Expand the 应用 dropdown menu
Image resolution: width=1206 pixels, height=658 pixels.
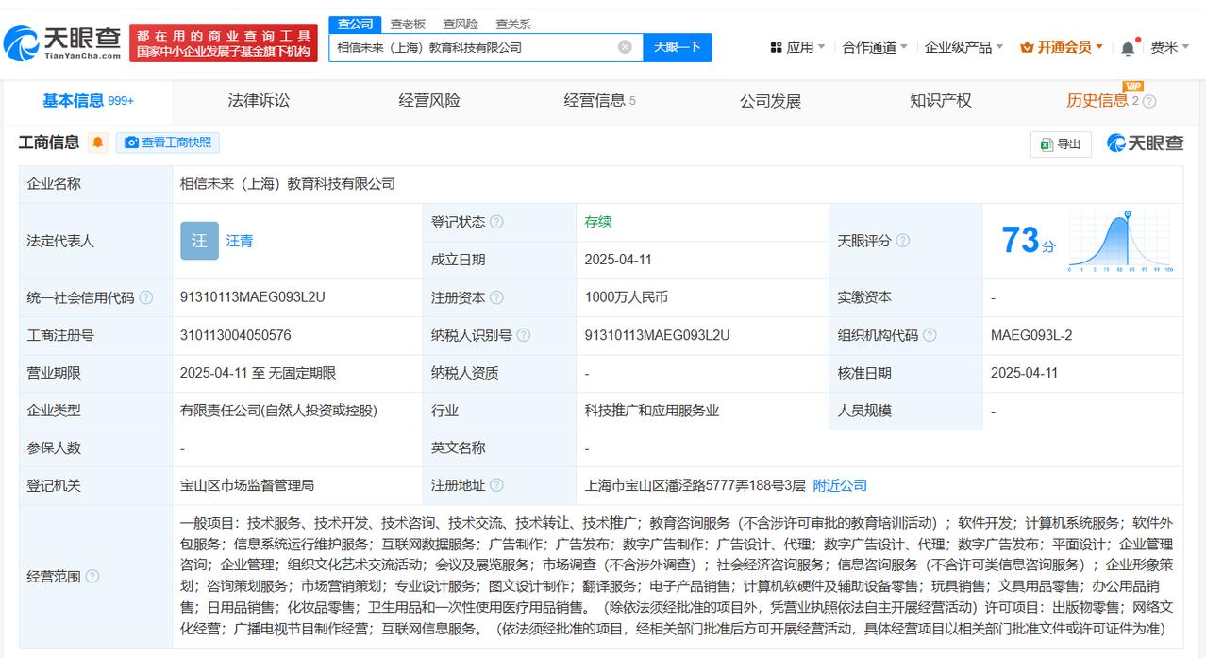tap(797, 47)
